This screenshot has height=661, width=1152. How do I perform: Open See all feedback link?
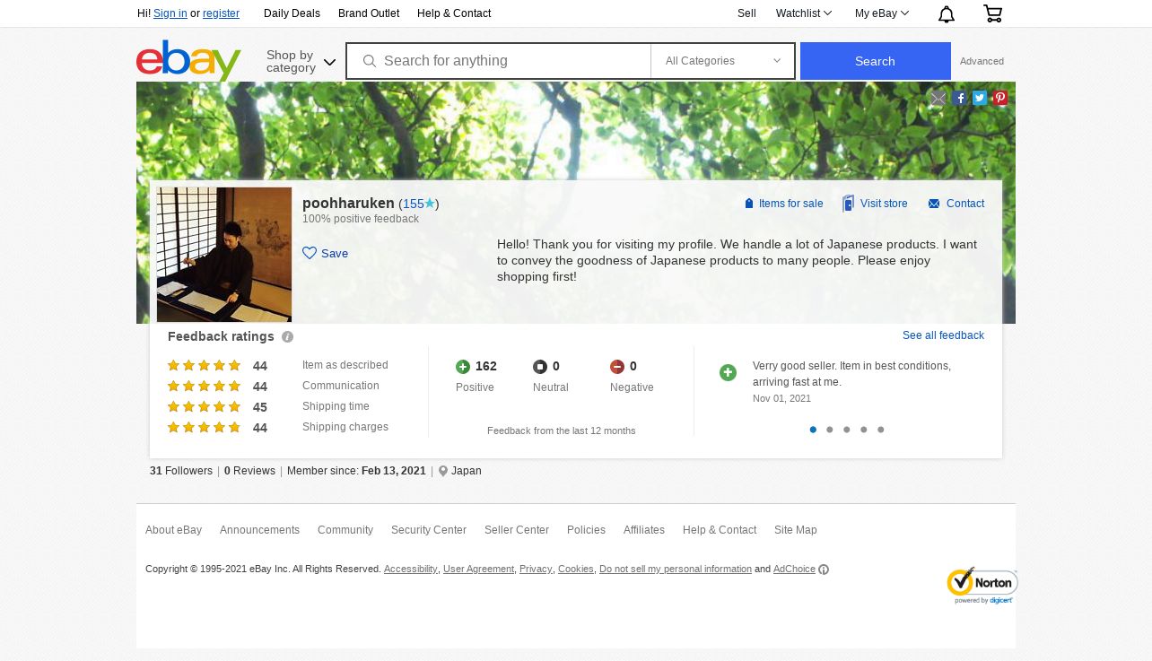click(x=943, y=335)
